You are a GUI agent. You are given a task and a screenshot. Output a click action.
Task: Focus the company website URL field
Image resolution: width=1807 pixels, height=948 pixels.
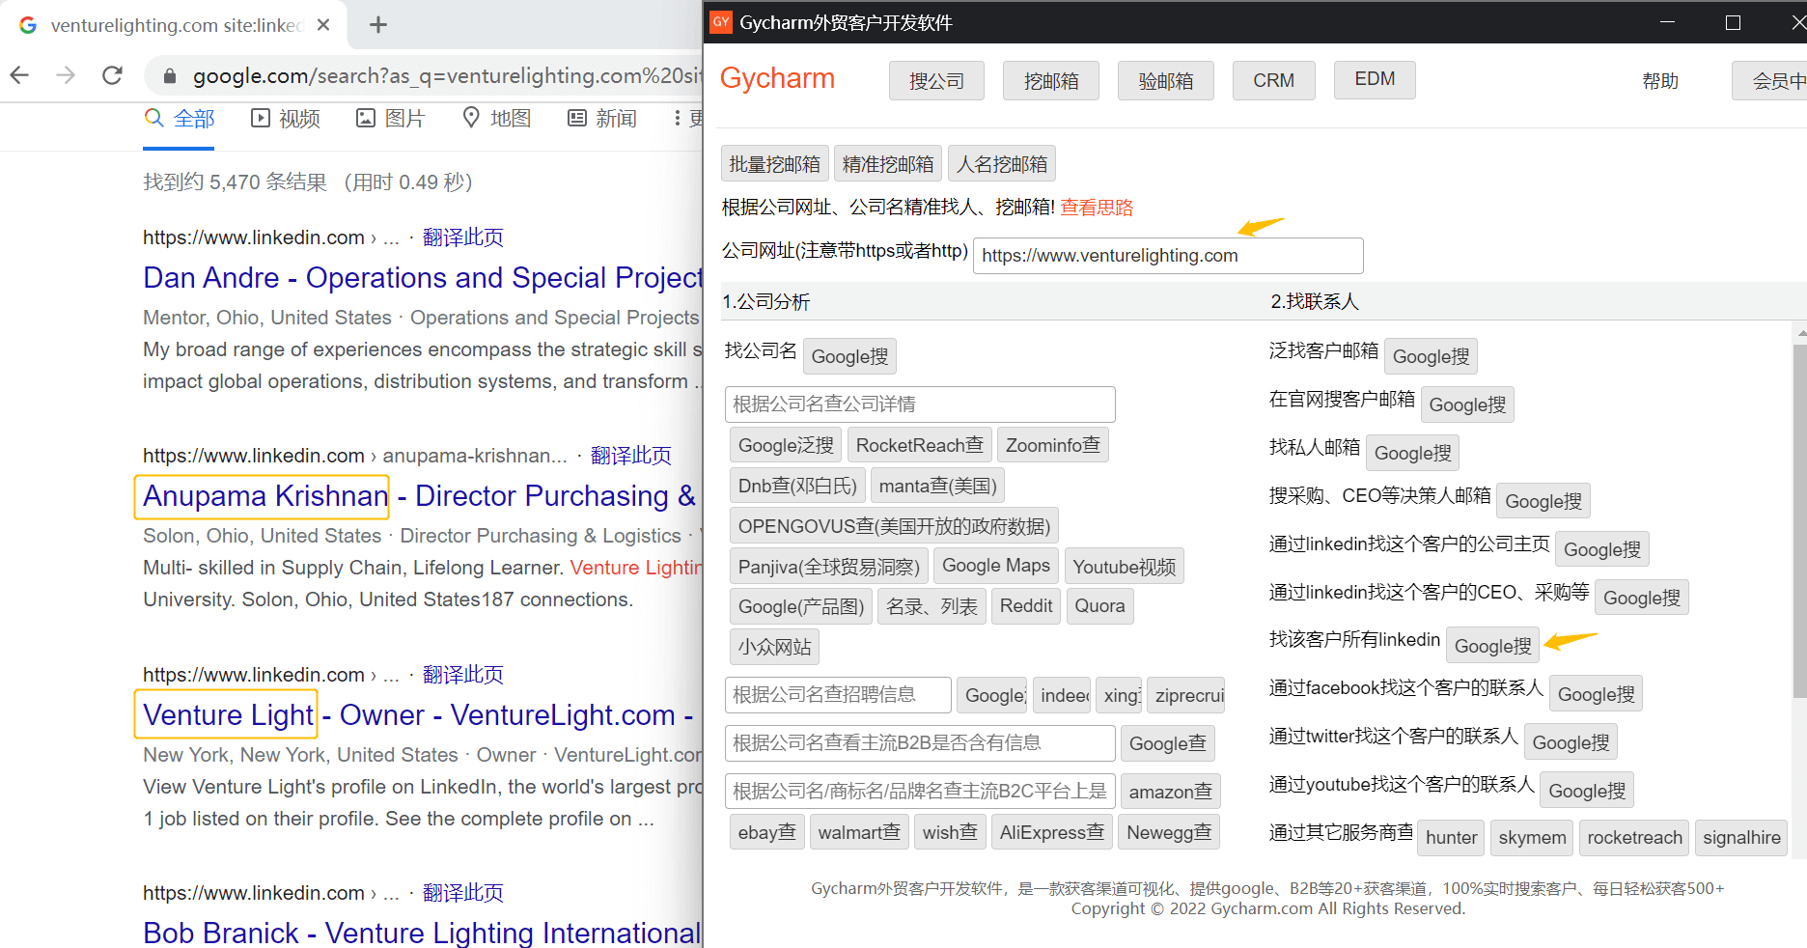tap(1167, 256)
